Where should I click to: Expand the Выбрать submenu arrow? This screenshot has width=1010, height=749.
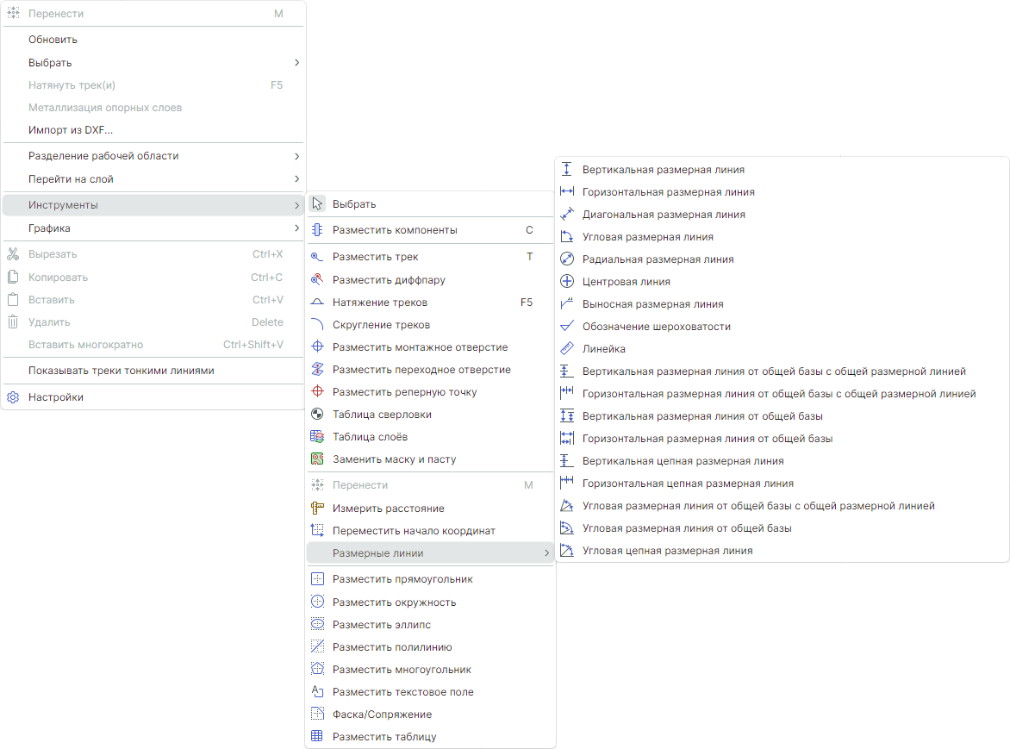pyautogui.click(x=296, y=63)
